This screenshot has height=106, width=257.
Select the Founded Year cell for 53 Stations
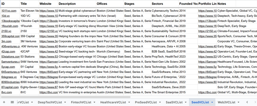[x=188, y=57]
